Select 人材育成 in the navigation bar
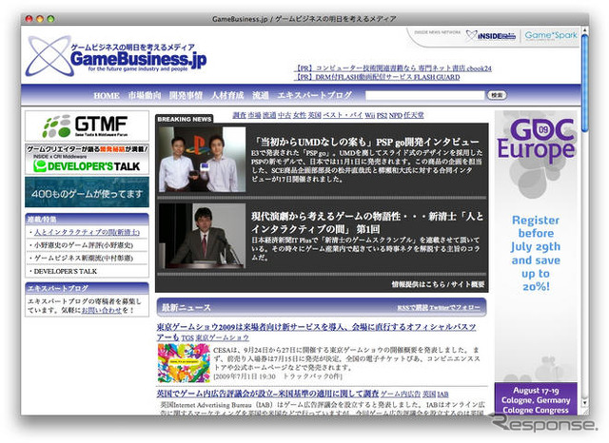 (x=227, y=95)
